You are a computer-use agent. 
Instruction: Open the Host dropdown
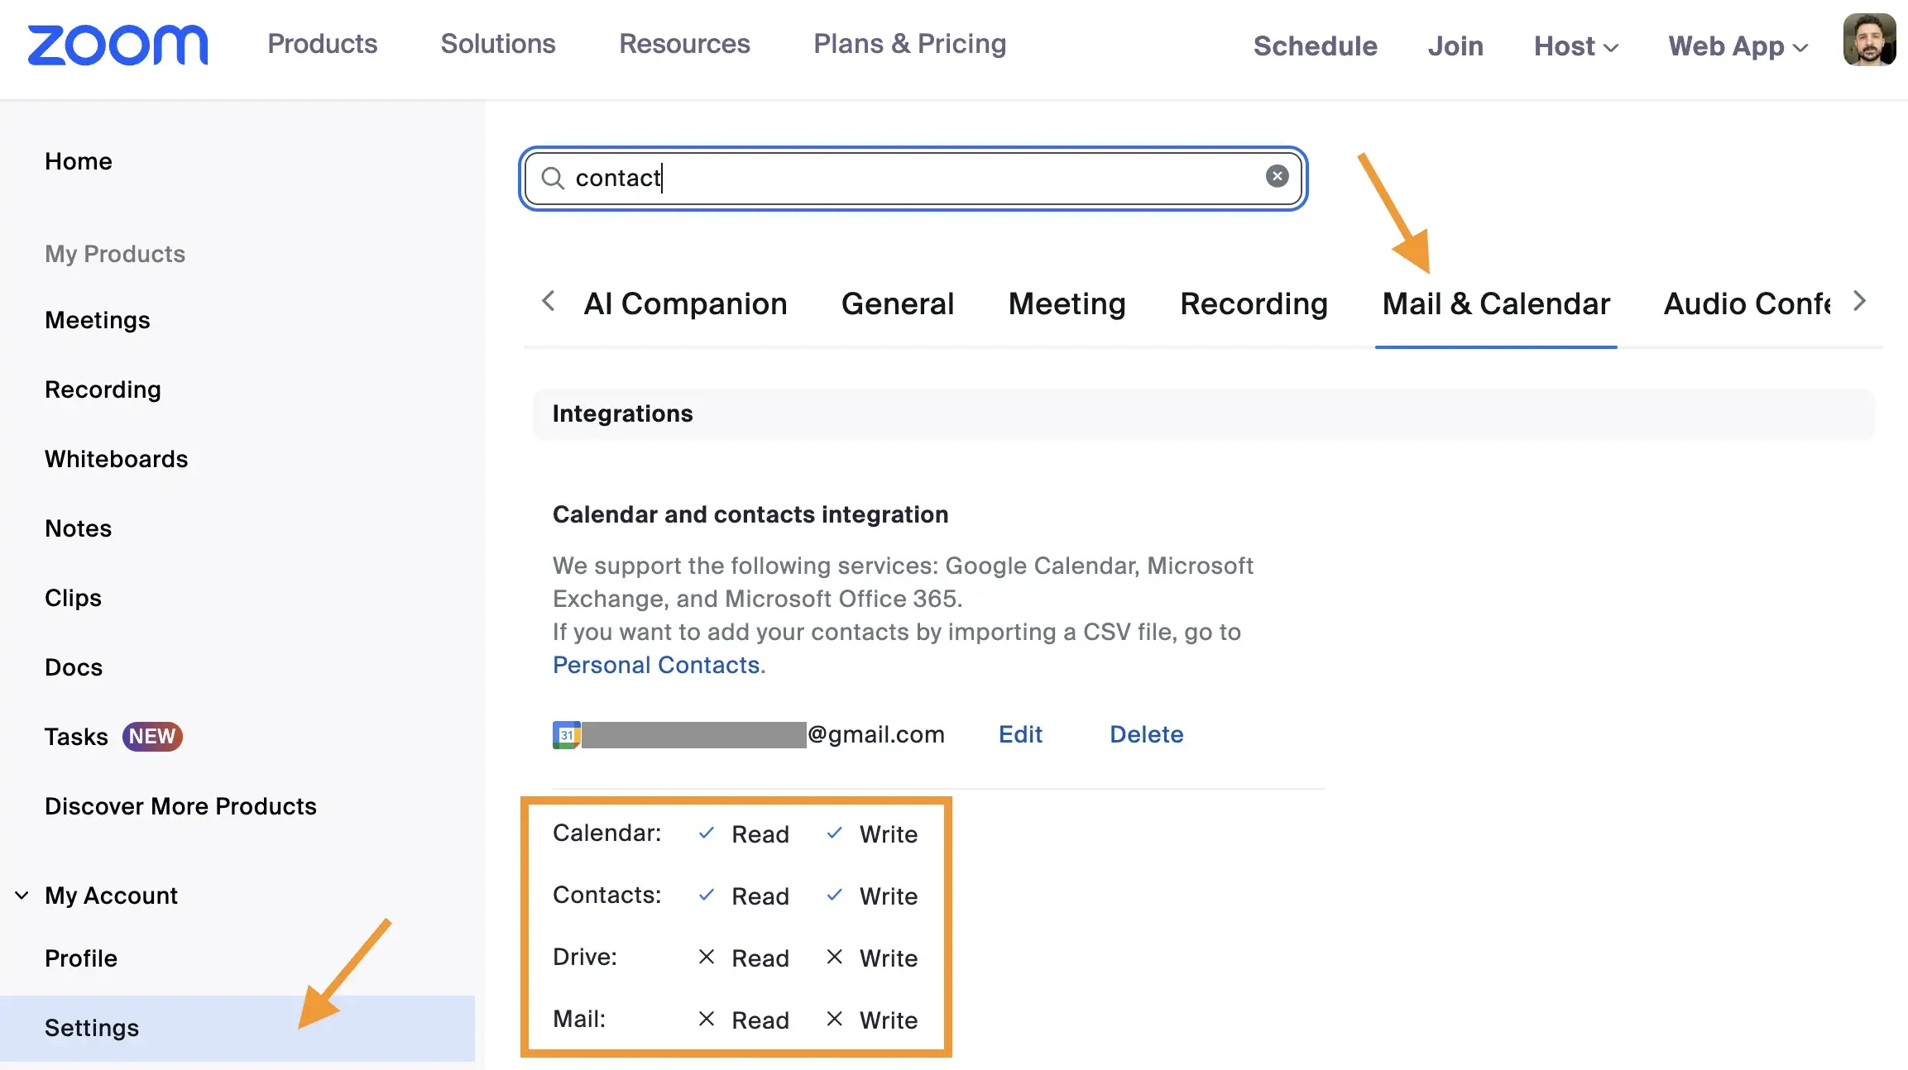(1575, 46)
